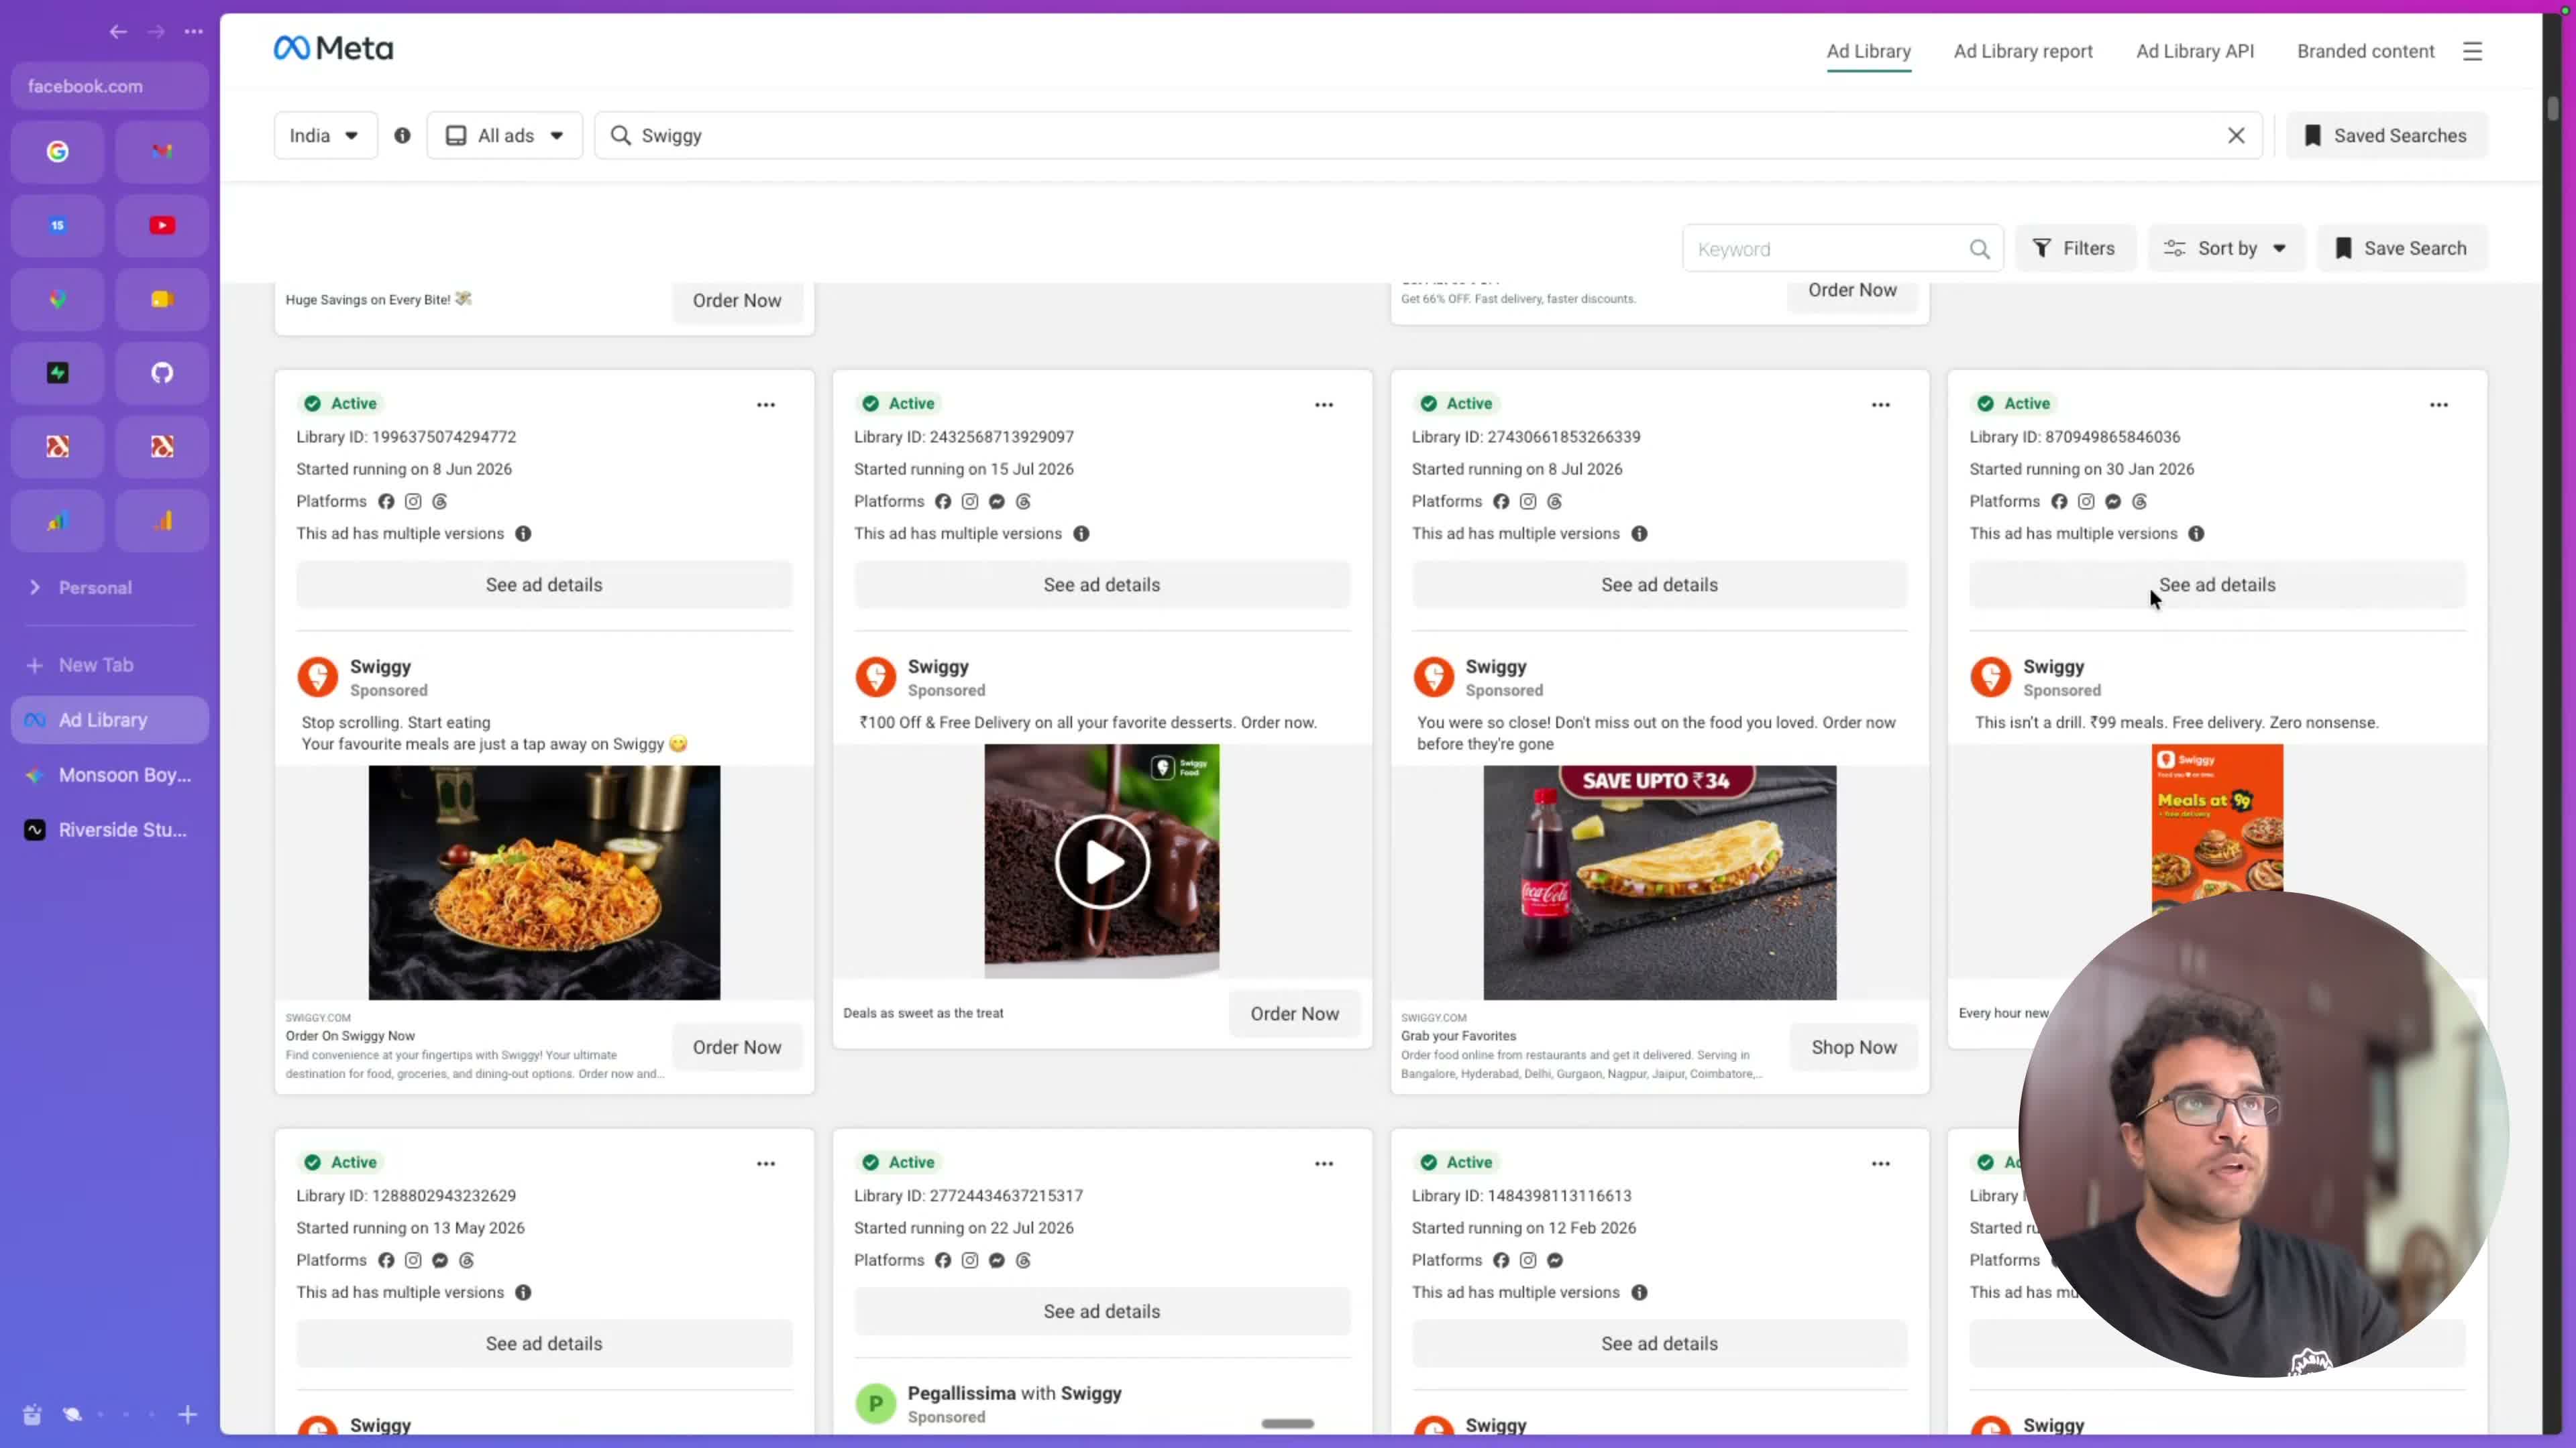Open Saved Searches
Screen dimensions: 2576x1448
click(2386, 135)
